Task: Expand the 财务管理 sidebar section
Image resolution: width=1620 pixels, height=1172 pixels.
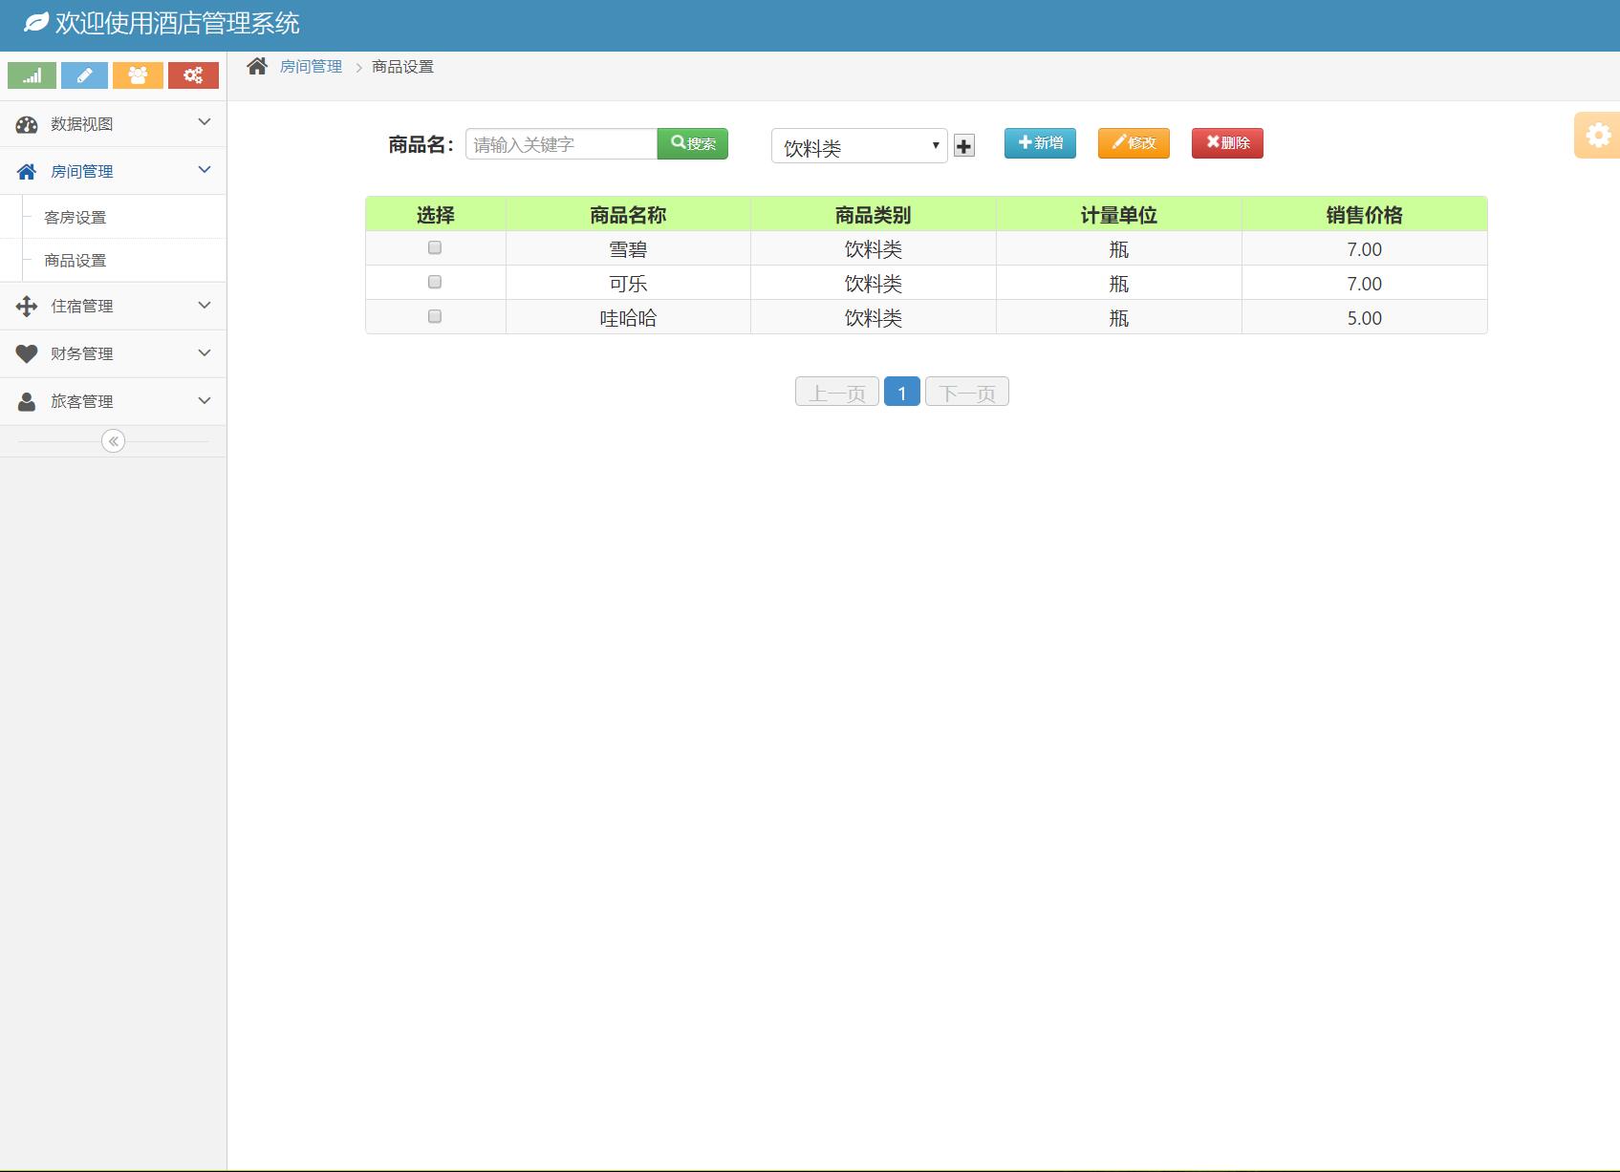Action: [x=113, y=354]
